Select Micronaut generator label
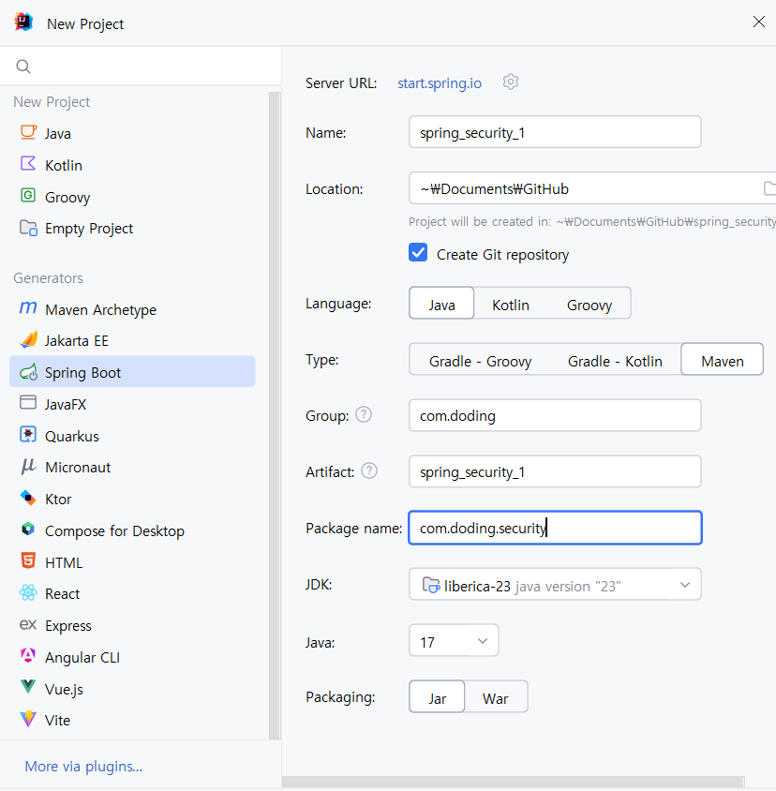 click(x=78, y=467)
